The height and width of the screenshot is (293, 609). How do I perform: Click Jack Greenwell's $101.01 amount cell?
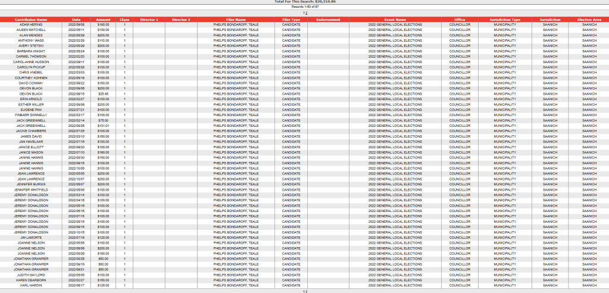click(103, 126)
